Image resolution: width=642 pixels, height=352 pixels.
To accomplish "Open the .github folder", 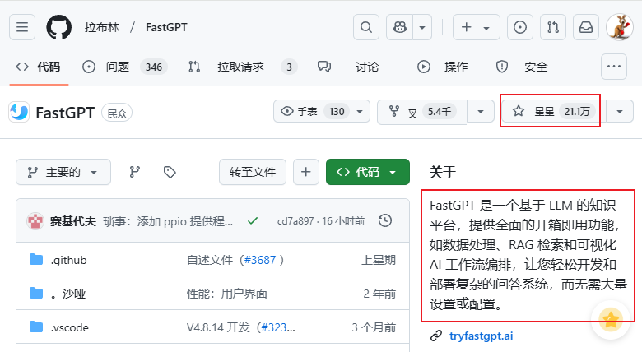I will coord(69,260).
